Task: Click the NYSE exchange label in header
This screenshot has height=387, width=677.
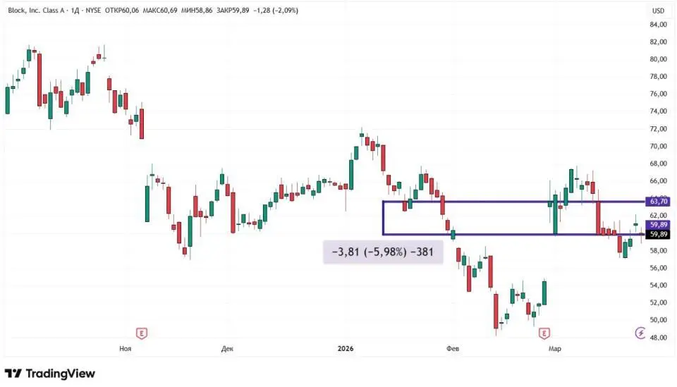Action: (x=111, y=11)
